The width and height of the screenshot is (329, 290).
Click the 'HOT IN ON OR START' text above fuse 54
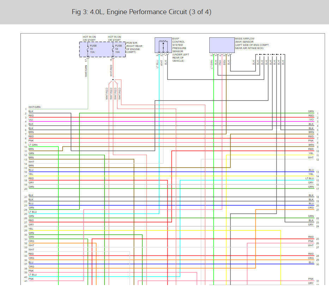(x=114, y=38)
